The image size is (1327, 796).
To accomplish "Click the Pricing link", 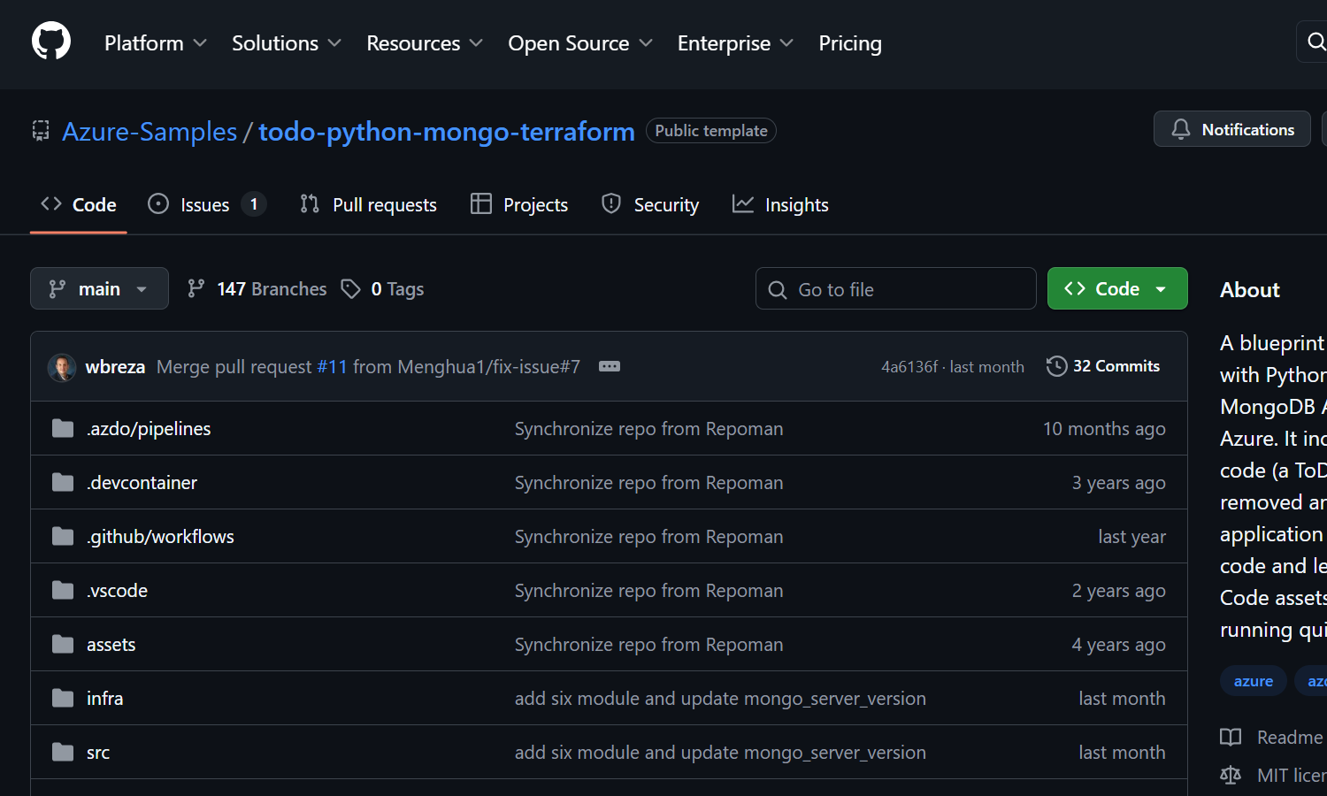I will (x=849, y=43).
